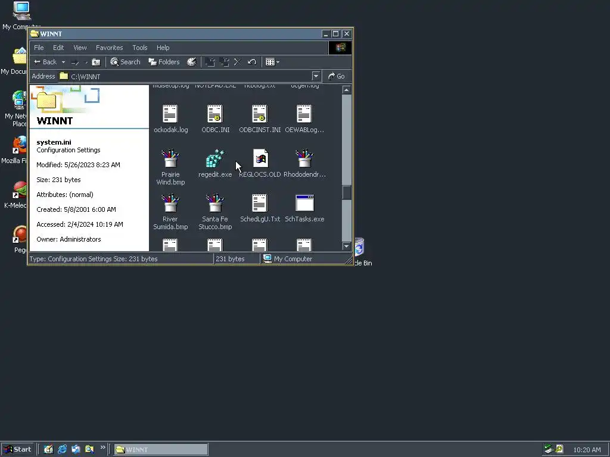Click the vertical scrollbar thumb
The height and width of the screenshot is (457, 610).
(346, 193)
